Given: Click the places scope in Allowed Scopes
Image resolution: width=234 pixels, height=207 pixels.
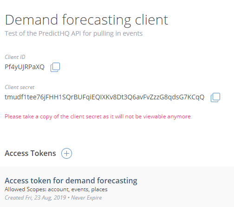Looking at the screenshot, I should tap(99, 189).
